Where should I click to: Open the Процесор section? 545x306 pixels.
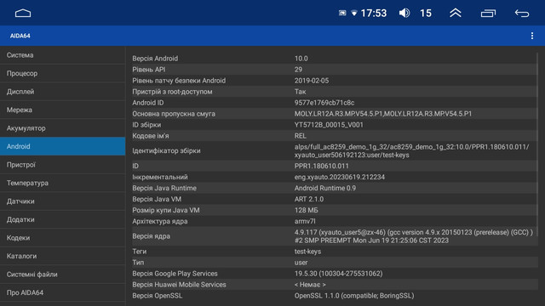point(62,73)
